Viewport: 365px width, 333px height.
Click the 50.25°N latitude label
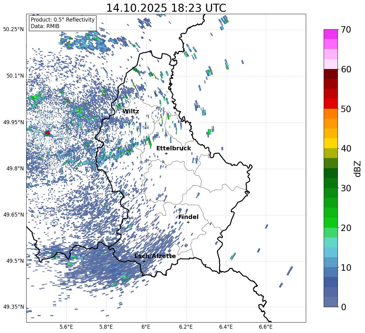(14, 29)
